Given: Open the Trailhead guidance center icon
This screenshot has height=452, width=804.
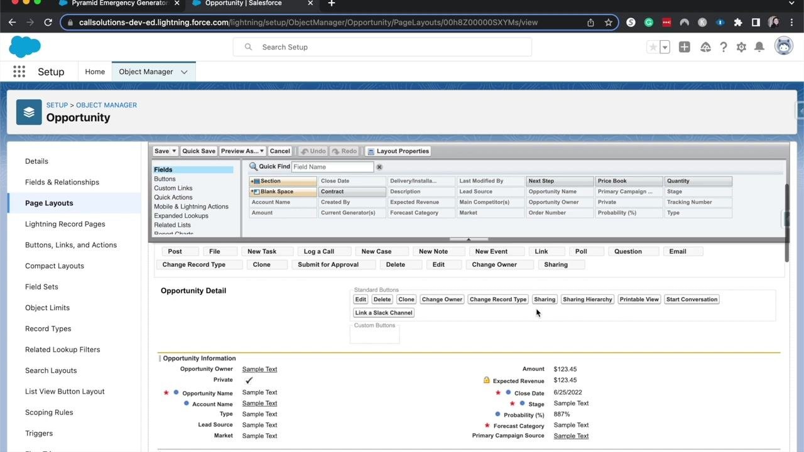Looking at the screenshot, I should coord(705,47).
